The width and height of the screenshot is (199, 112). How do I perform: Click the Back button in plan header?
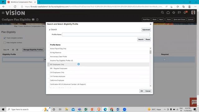pos(154,19)
